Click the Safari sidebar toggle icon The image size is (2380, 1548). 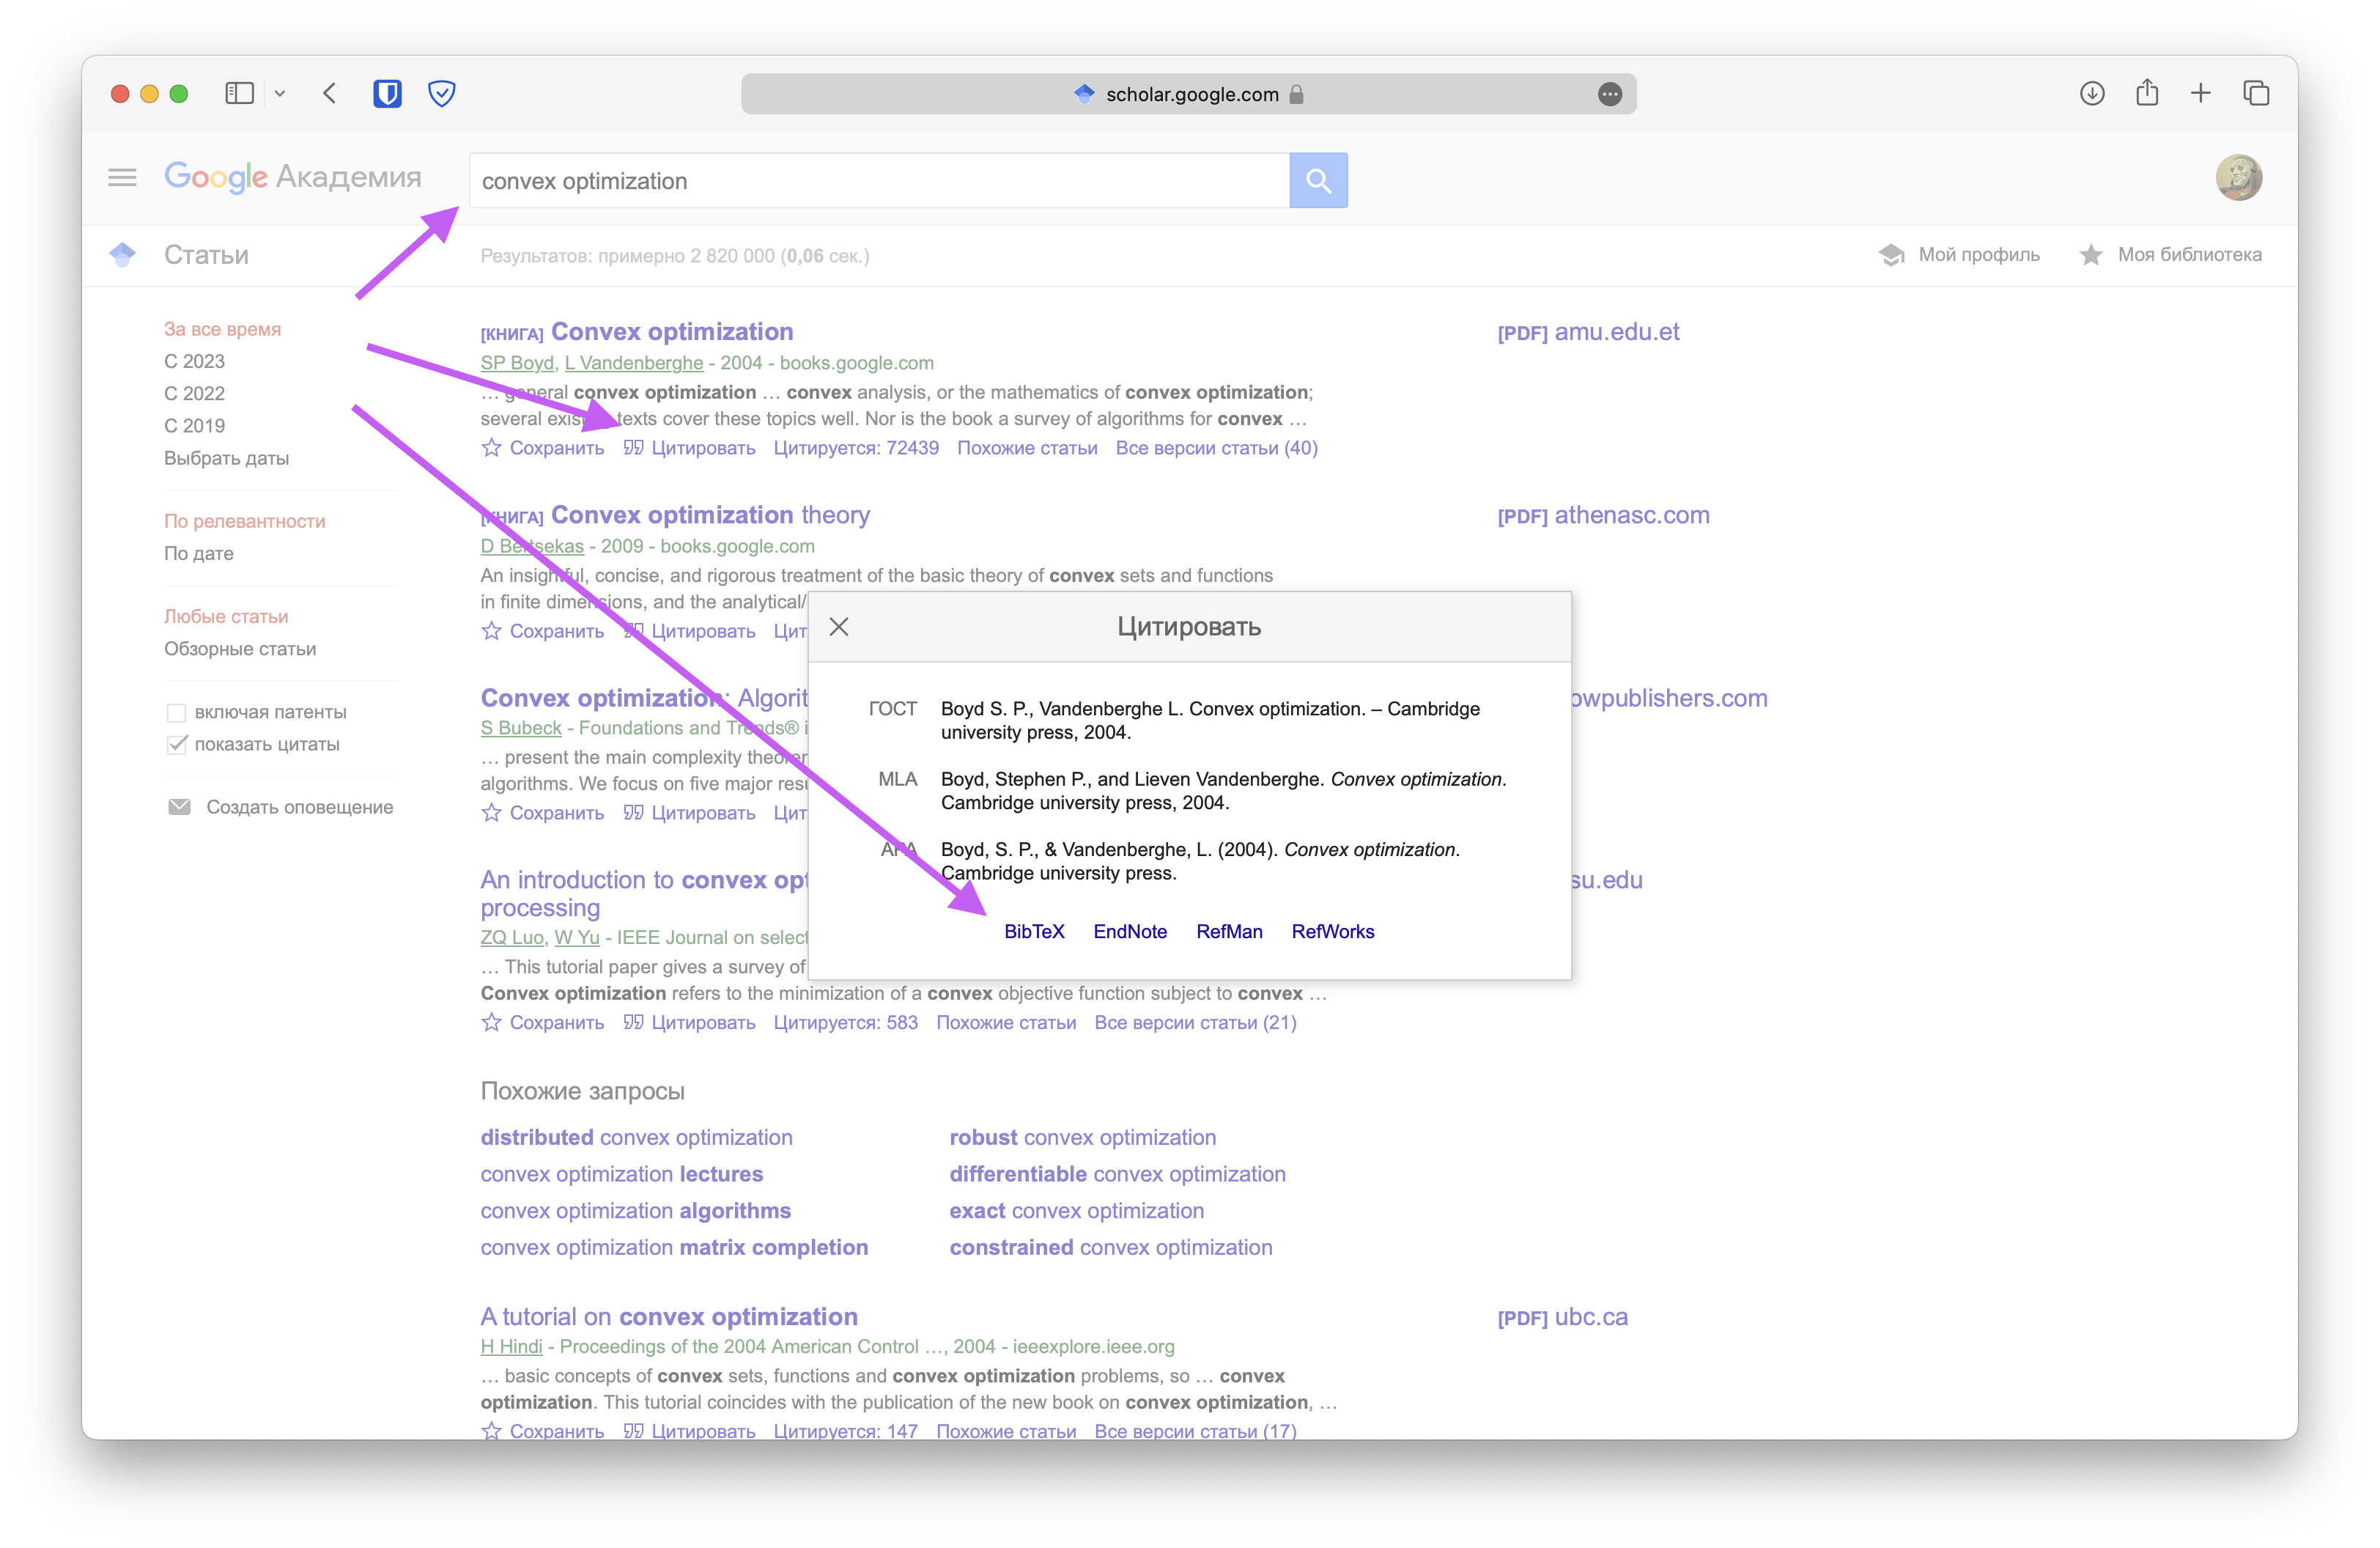tap(239, 94)
